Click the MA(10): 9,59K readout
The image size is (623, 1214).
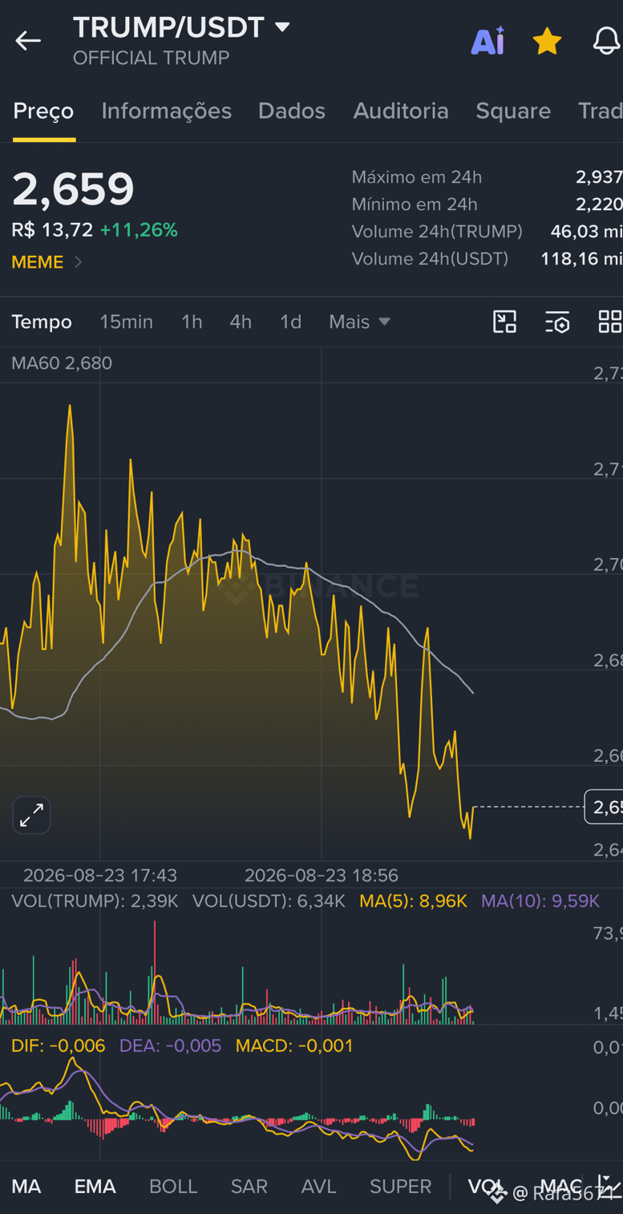(540, 901)
